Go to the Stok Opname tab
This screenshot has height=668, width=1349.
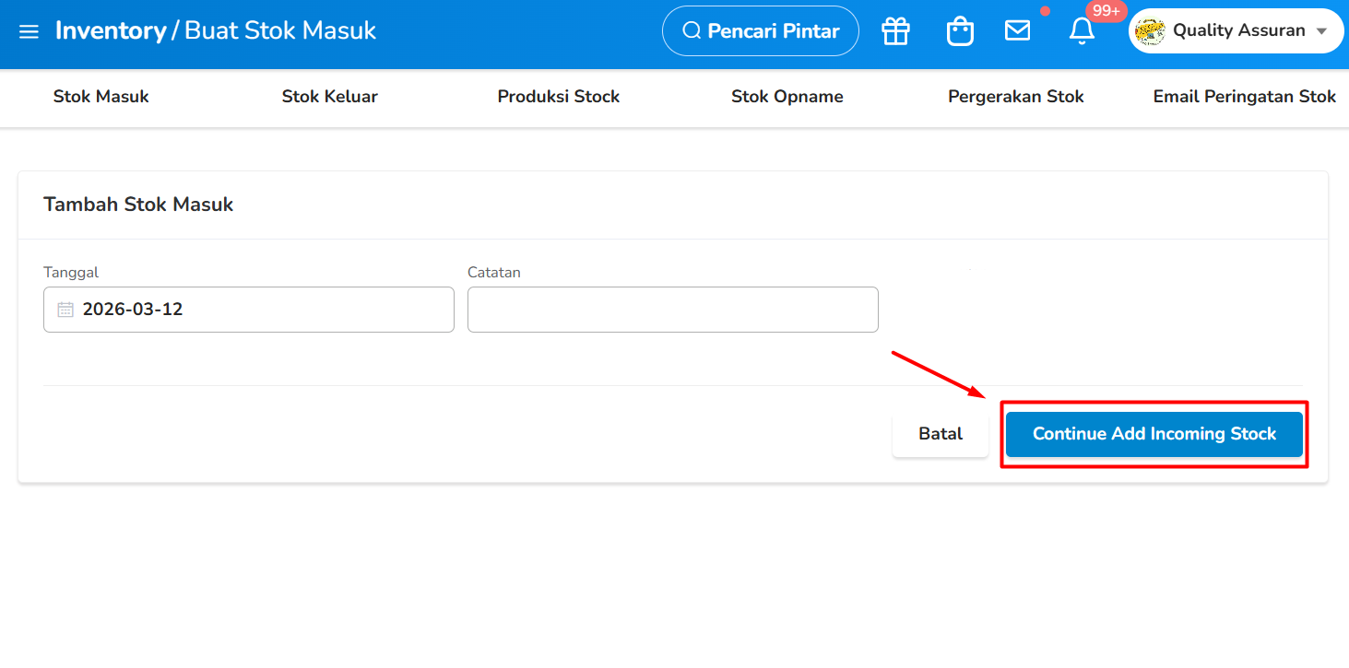[787, 97]
